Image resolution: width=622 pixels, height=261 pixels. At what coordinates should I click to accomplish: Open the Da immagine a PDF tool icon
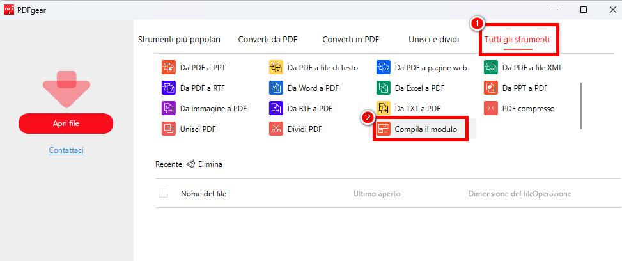click(x=169, y=108)
